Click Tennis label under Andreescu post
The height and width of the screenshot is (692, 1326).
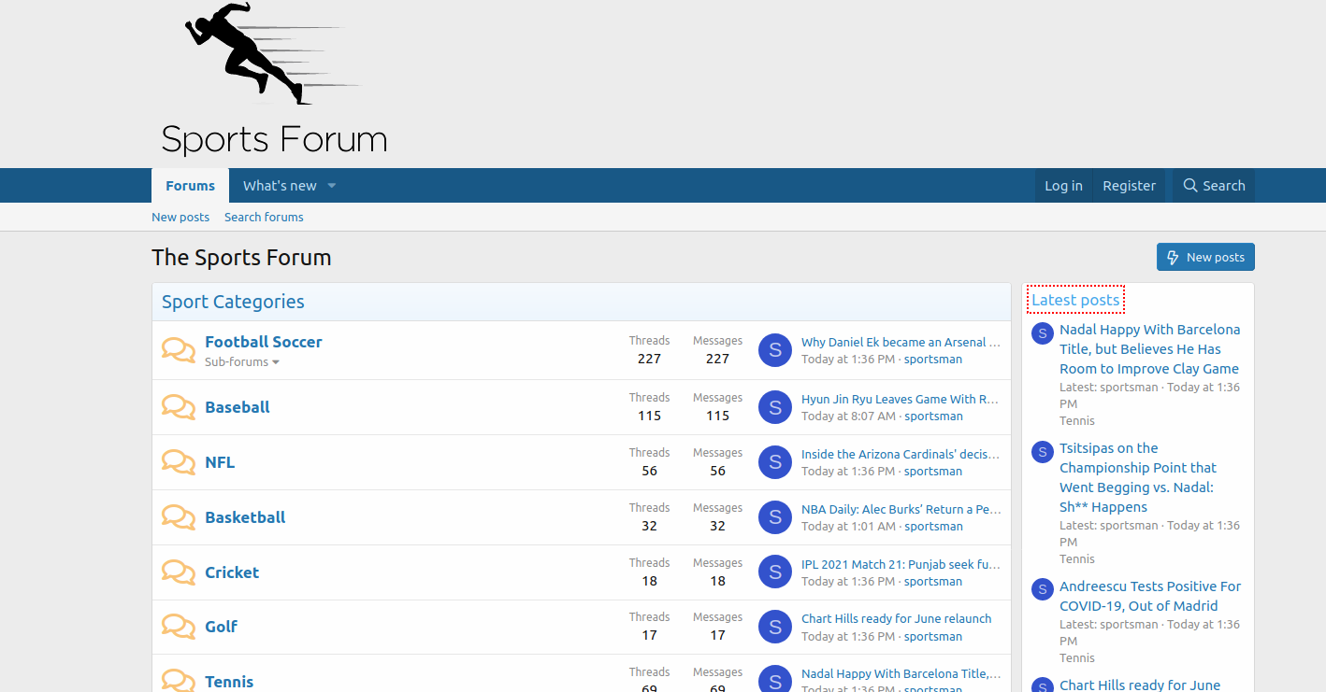tap(1077, 657)
